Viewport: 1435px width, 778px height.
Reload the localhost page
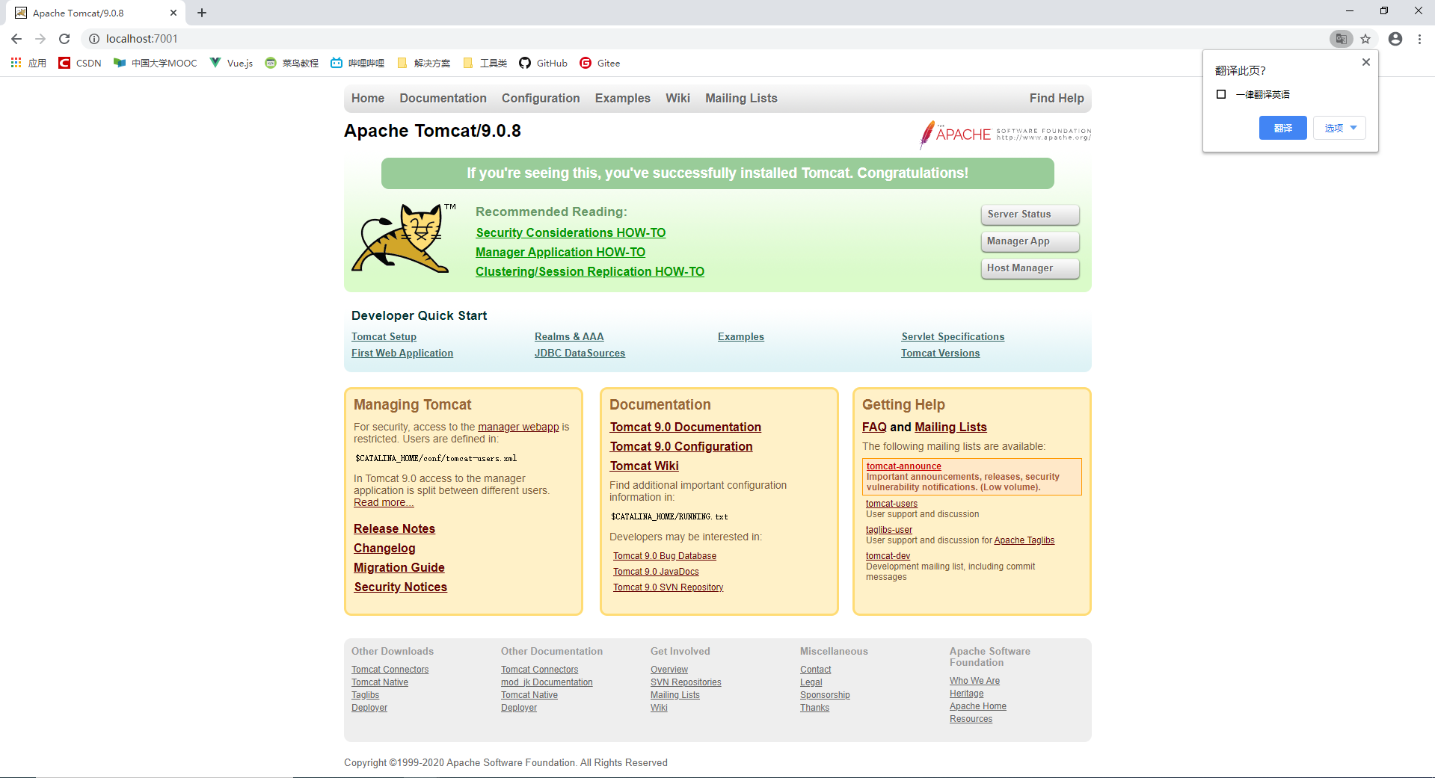click(x=64, y=39)
